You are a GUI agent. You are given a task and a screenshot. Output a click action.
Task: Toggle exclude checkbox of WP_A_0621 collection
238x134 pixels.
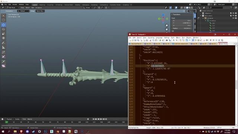pos(231,16)
